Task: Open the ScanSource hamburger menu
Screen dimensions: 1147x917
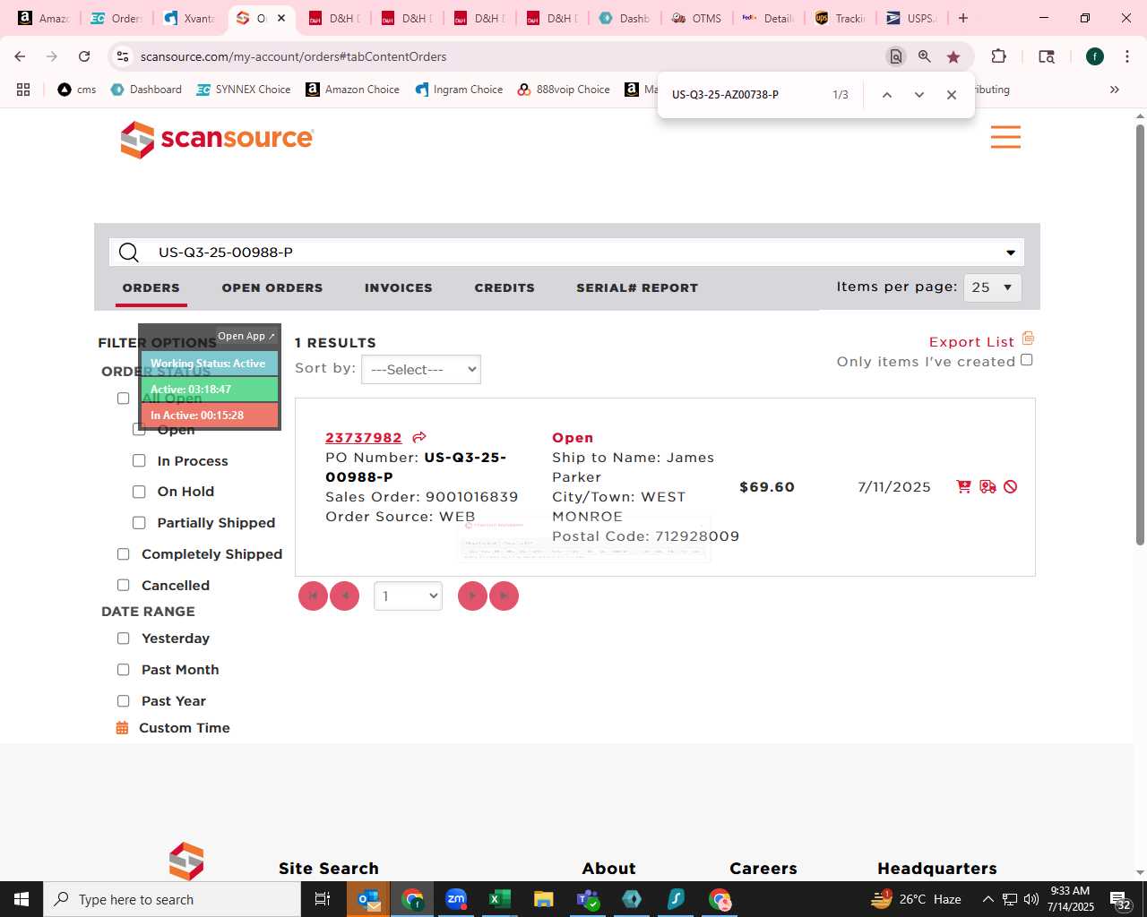Action: coord(1005,137)
